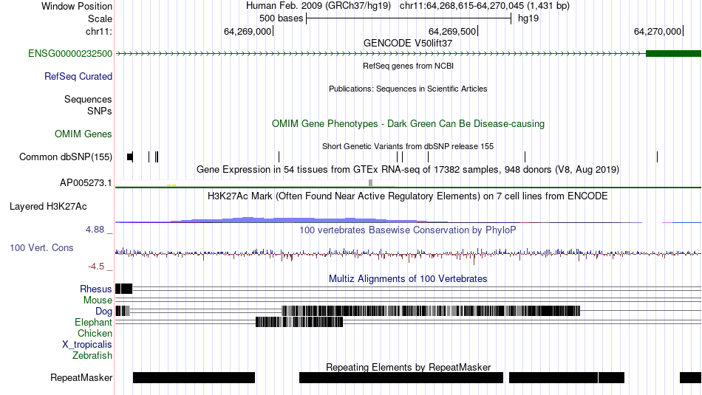Click the SNPs track label

click(100, 111)
